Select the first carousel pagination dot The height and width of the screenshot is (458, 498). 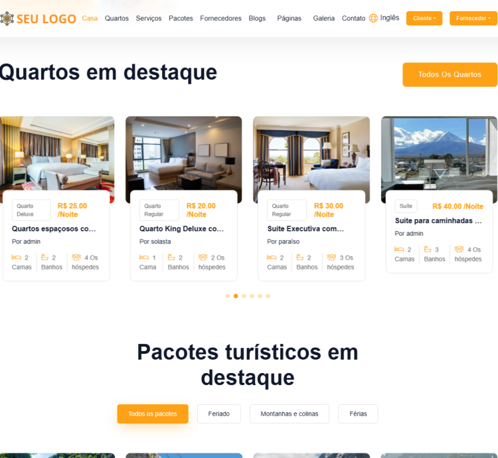click(x=228, y=296)
